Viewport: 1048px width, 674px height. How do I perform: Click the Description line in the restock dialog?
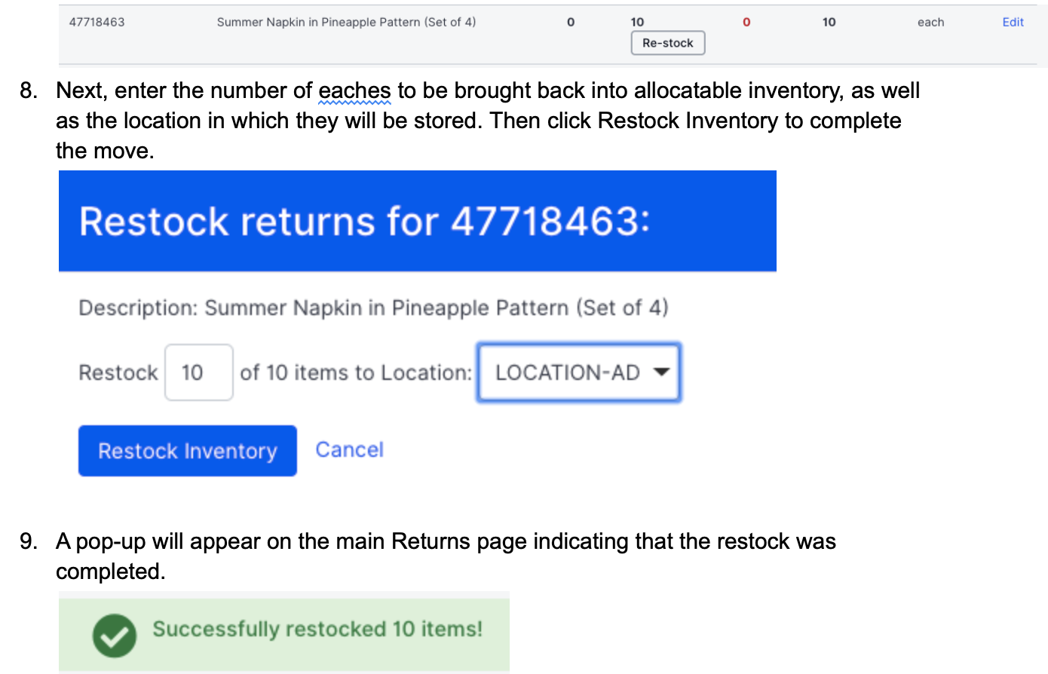[x=373, y=307]
